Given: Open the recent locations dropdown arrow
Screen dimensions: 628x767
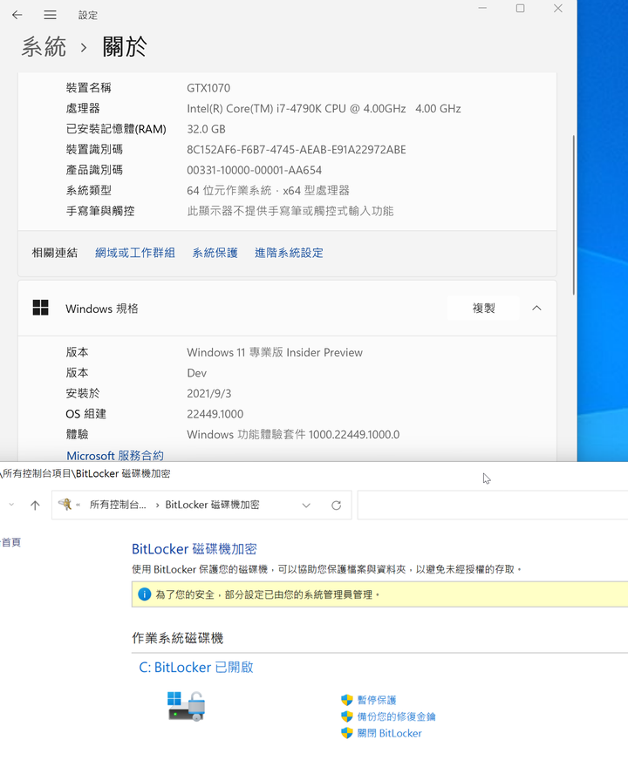Looking at the screenshot, I should (11, 505).
